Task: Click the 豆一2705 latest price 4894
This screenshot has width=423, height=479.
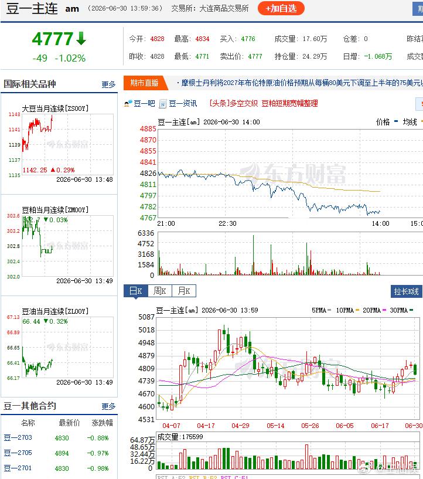Action: click(x=62, y=453)
